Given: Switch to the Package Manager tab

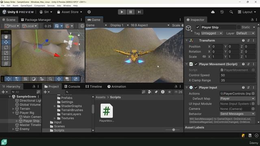Looking at the screenshot, I should coord(36,20).
